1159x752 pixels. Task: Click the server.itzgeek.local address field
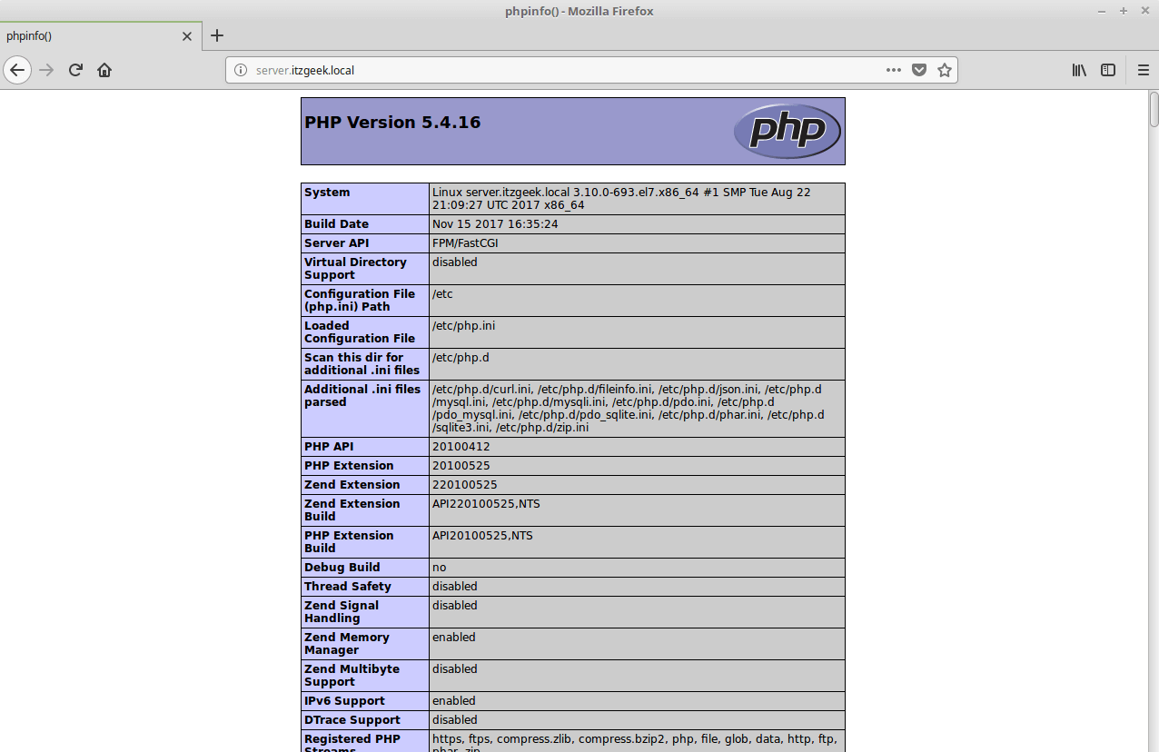coord(545,70)
